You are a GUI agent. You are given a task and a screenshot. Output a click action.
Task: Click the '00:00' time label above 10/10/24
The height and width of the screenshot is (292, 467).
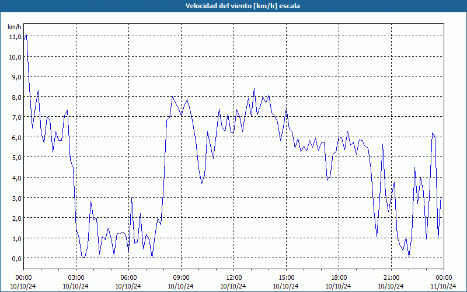23,278
